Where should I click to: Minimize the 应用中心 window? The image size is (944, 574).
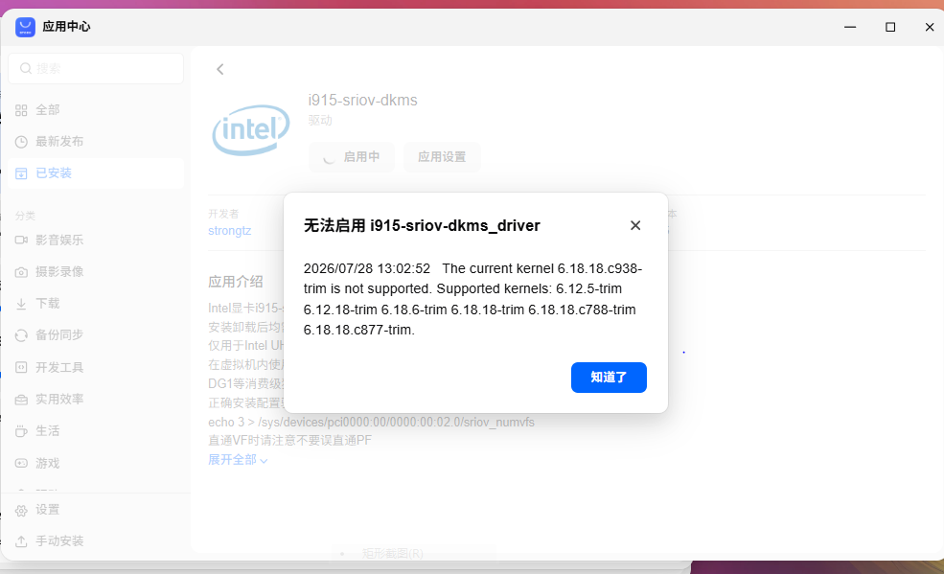(850, 27)
